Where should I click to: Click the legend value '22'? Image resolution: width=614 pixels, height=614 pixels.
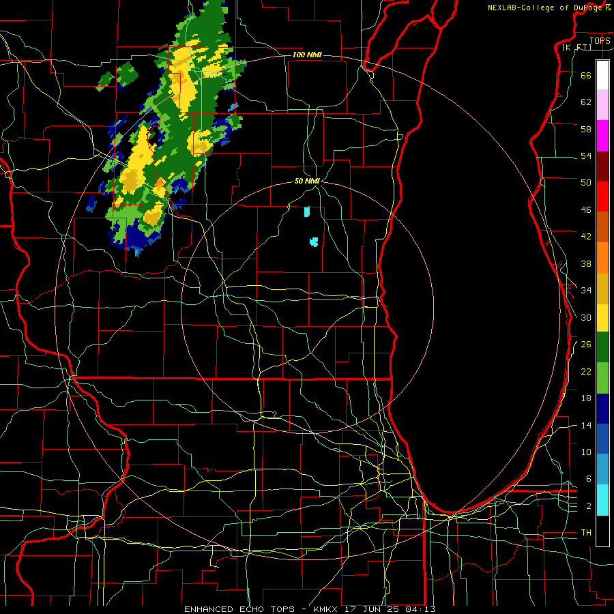586,371
